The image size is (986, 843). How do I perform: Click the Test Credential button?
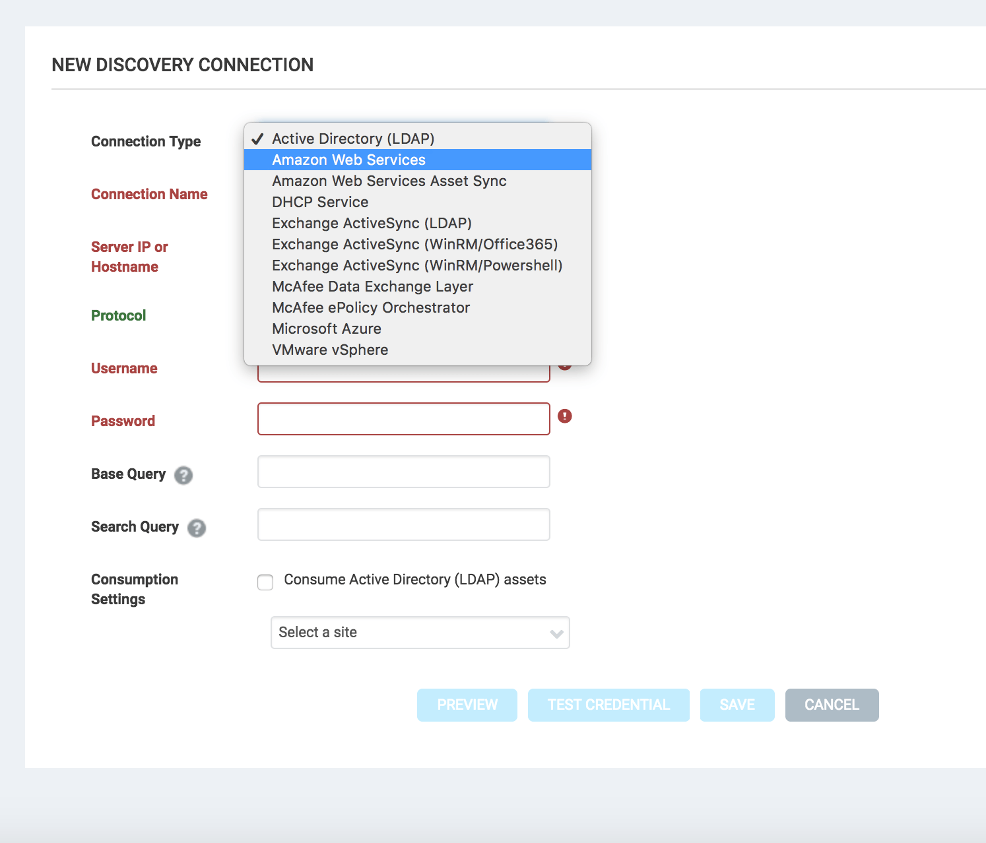608,705
